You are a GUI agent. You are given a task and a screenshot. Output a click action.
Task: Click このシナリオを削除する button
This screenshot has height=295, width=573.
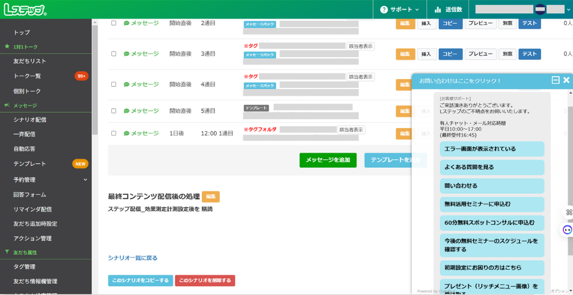tap(205, 280)
